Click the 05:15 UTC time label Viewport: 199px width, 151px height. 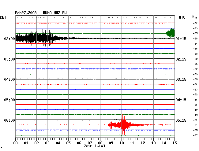coord(181,120)
